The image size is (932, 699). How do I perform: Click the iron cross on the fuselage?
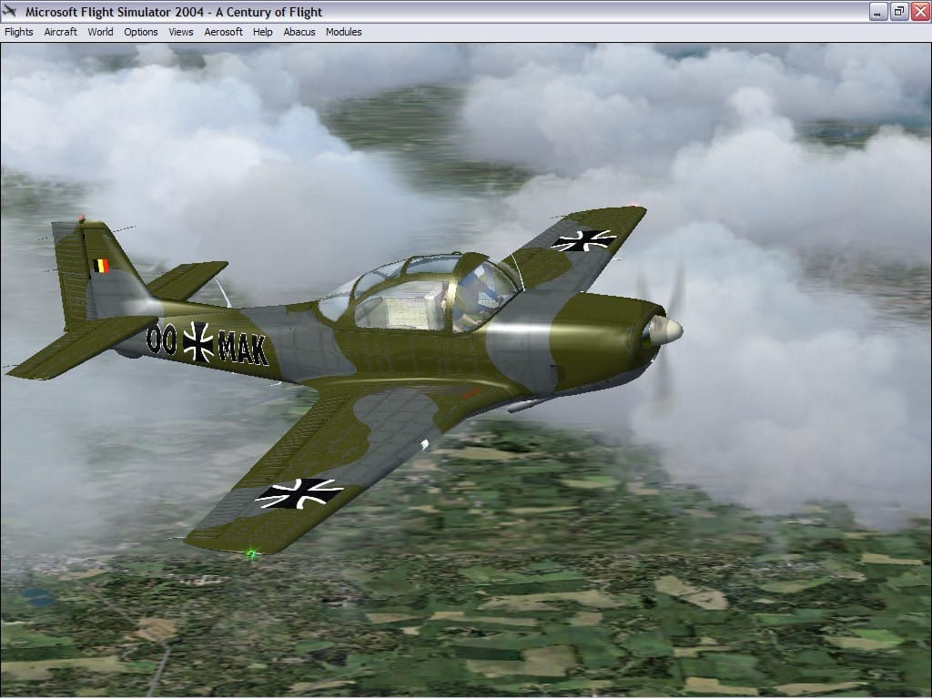pyautogui.click(x=198, y=342)
